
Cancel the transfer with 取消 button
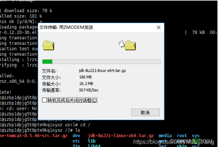click(145, 112)
